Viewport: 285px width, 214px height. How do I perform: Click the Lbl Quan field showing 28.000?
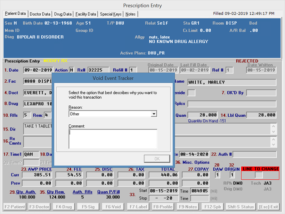(x=262, y=115)
